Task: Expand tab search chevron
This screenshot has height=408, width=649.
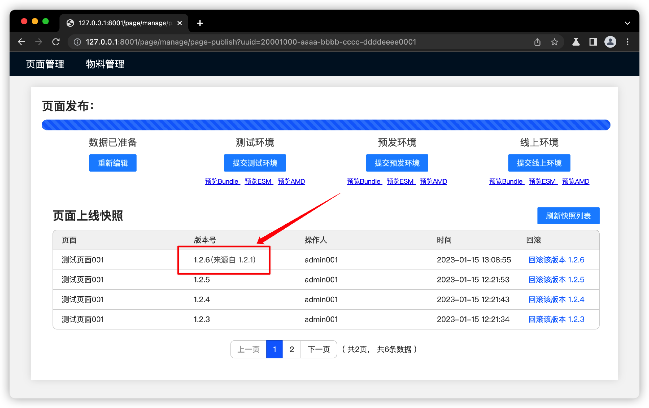Action: pos(627,23)
